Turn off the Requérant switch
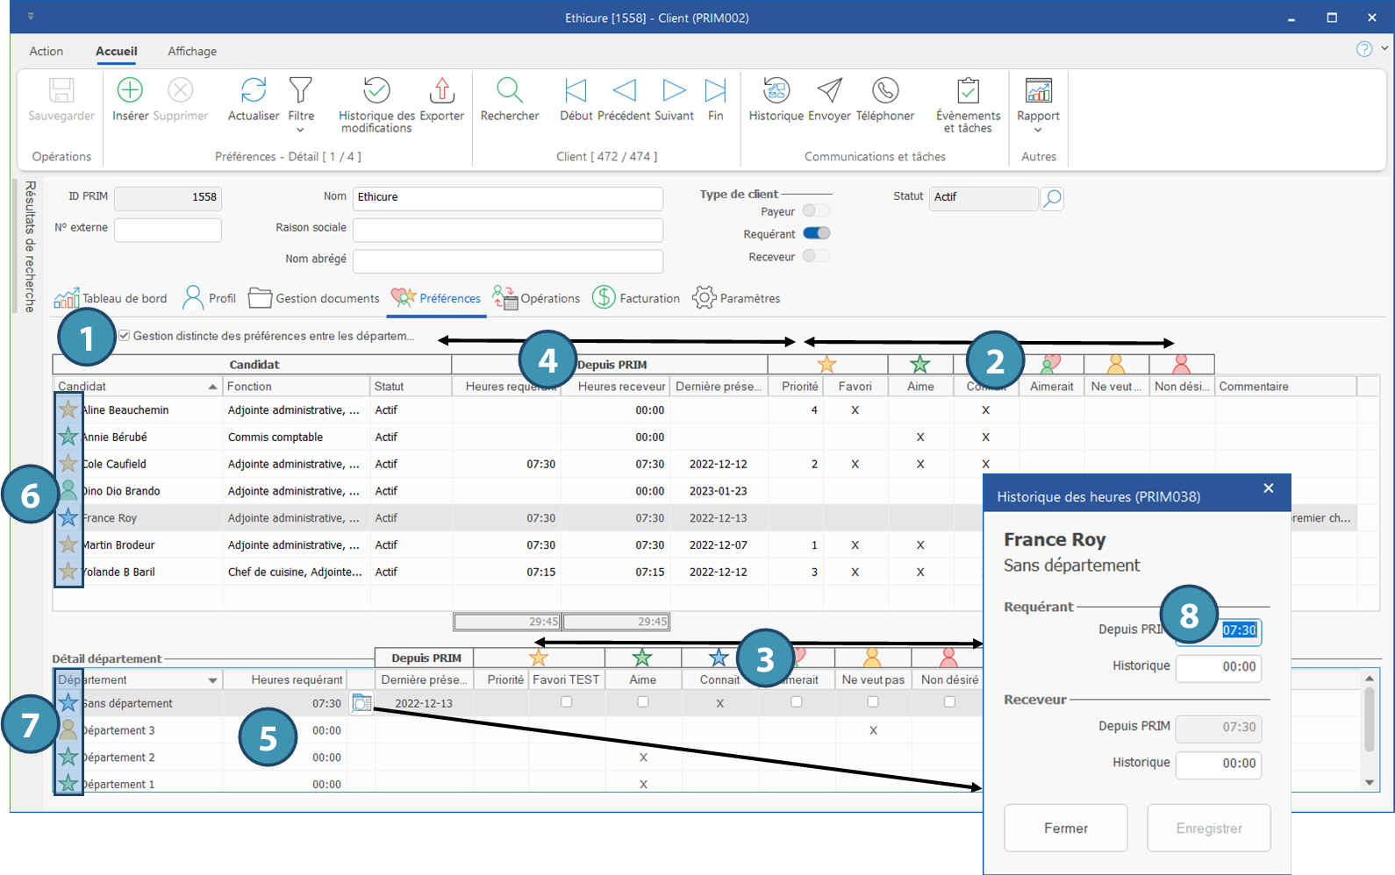The image size is (1395, 875). pos(816,233)
